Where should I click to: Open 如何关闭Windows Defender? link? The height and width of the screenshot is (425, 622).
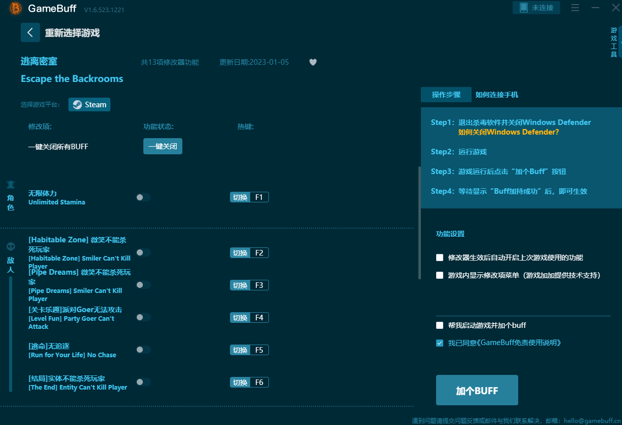[x=509, y=132]
